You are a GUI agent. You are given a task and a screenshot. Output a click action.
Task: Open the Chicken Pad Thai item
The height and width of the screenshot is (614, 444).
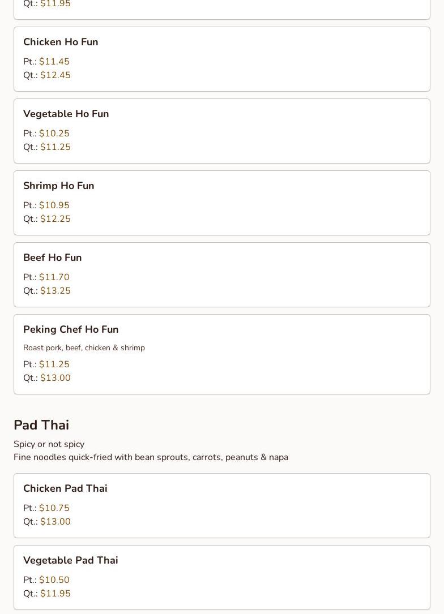[65, 488]
